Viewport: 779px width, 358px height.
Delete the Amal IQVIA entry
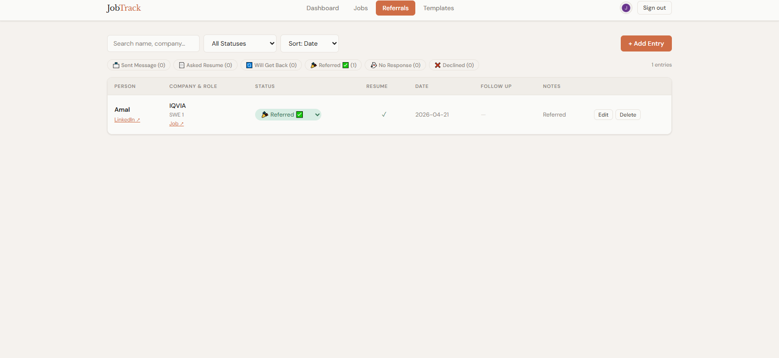click(628, 115)
